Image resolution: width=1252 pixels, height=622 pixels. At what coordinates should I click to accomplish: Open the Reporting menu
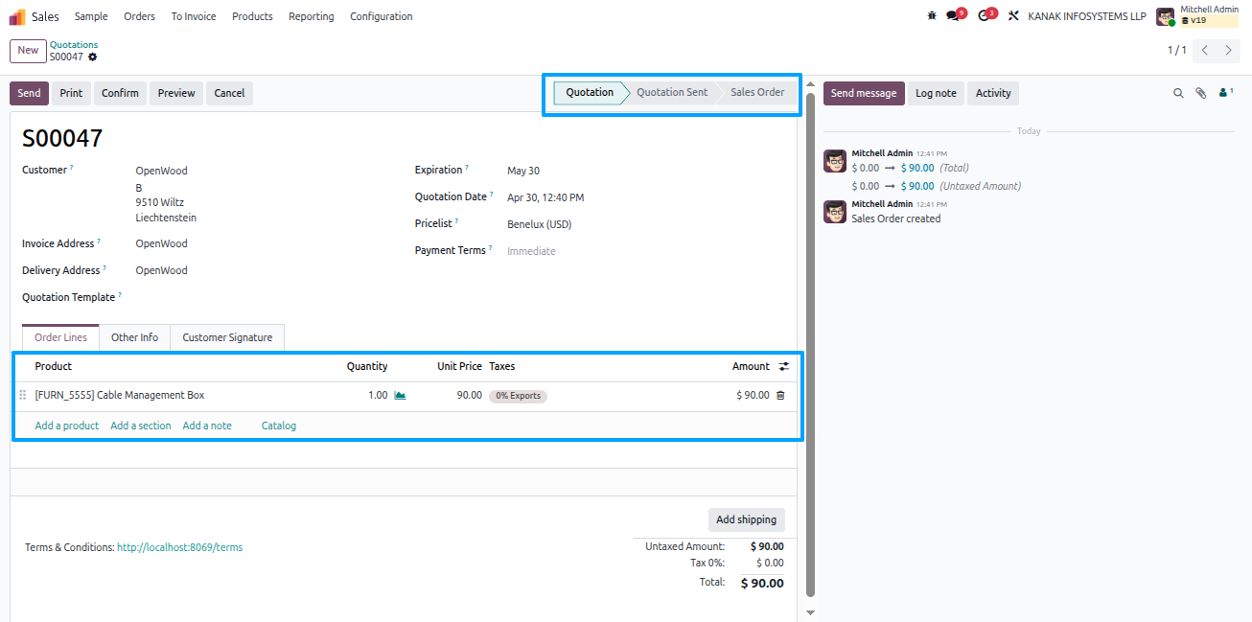(x=312, y=16)
